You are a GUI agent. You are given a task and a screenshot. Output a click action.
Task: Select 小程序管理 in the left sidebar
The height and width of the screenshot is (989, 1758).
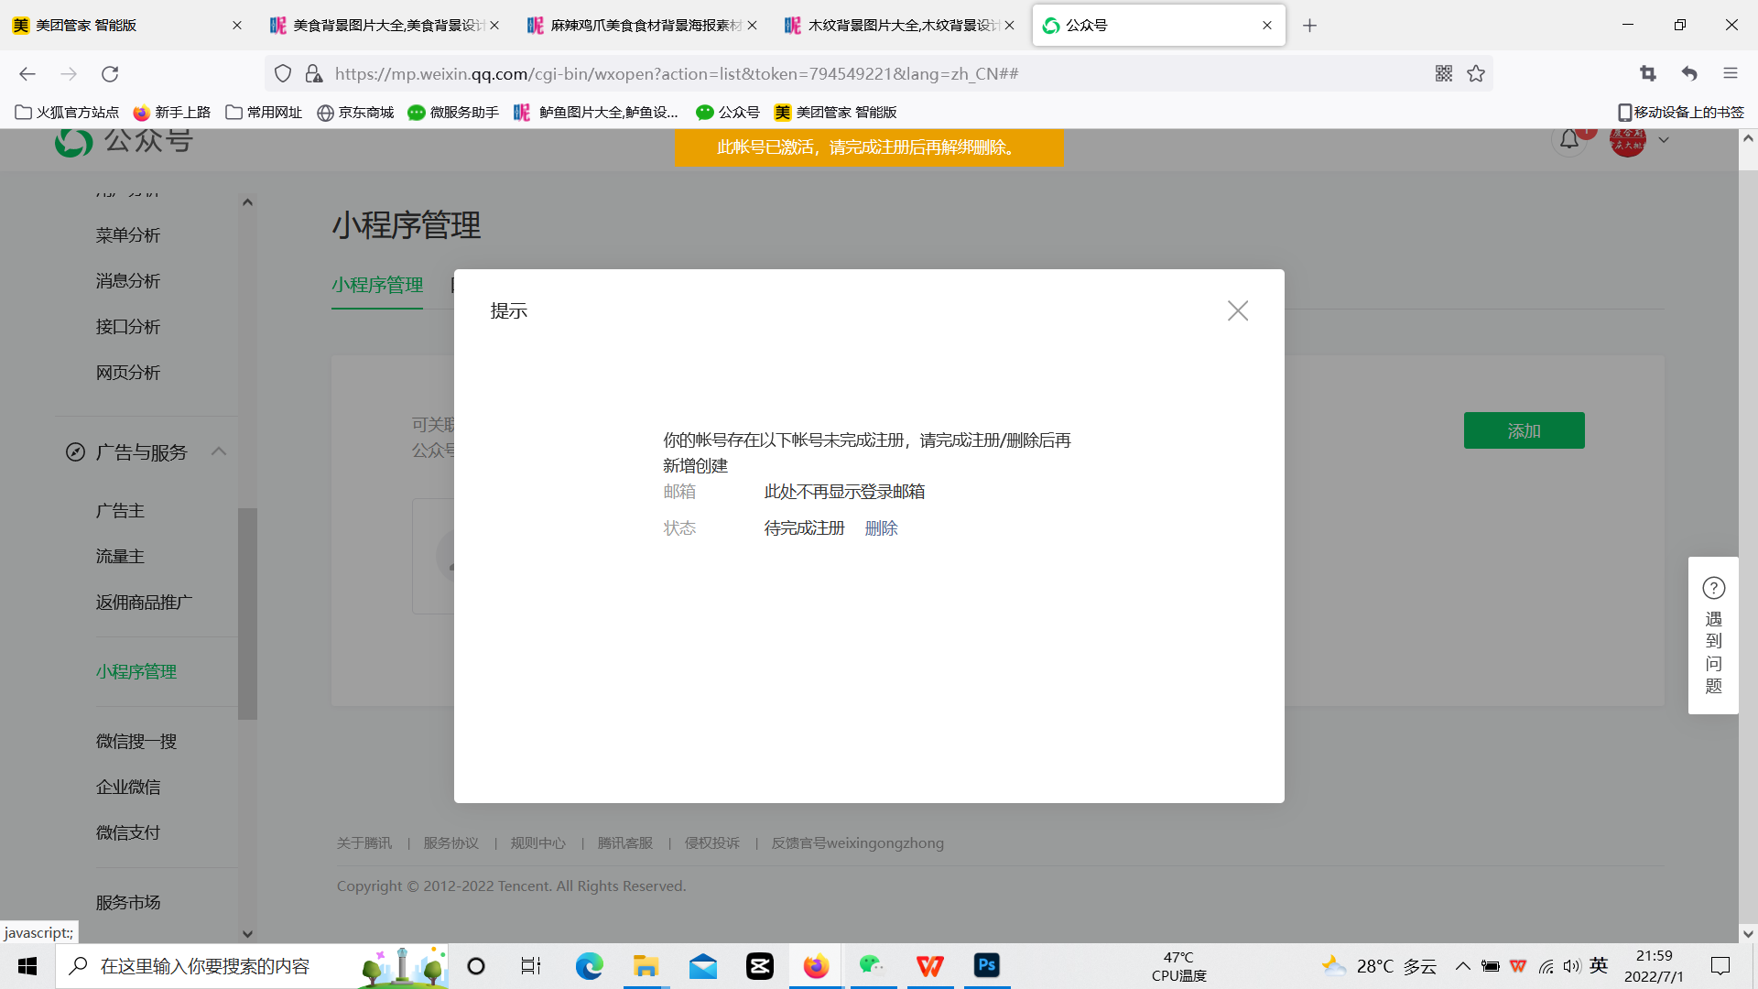[x=136, y=671]
